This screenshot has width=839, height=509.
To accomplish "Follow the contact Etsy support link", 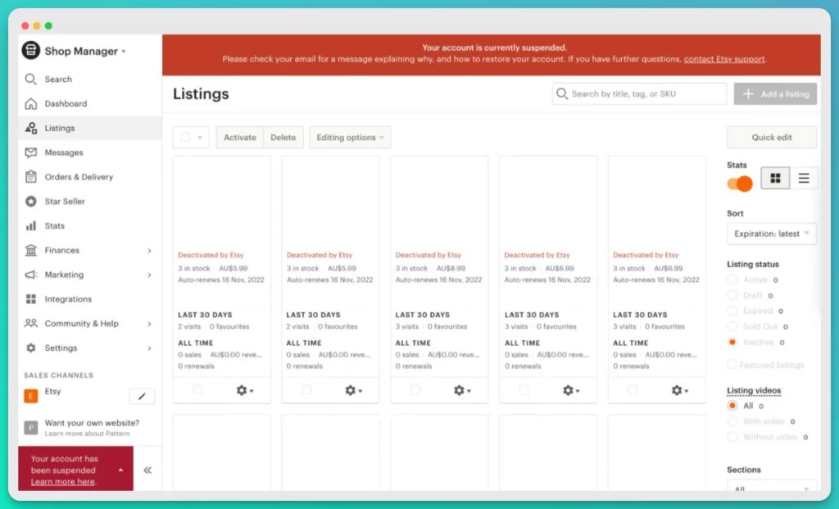I will click(724, 59).
